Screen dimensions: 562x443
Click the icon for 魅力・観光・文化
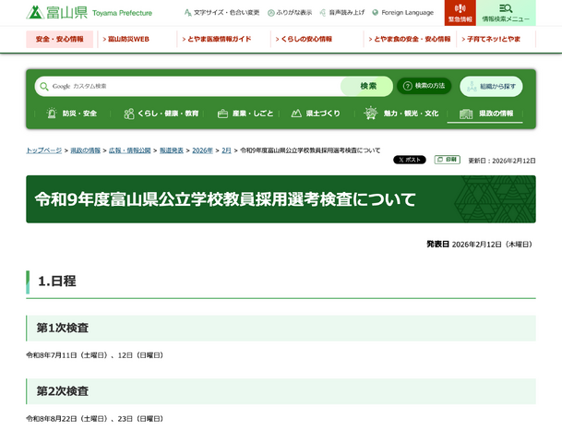(371, 114)
